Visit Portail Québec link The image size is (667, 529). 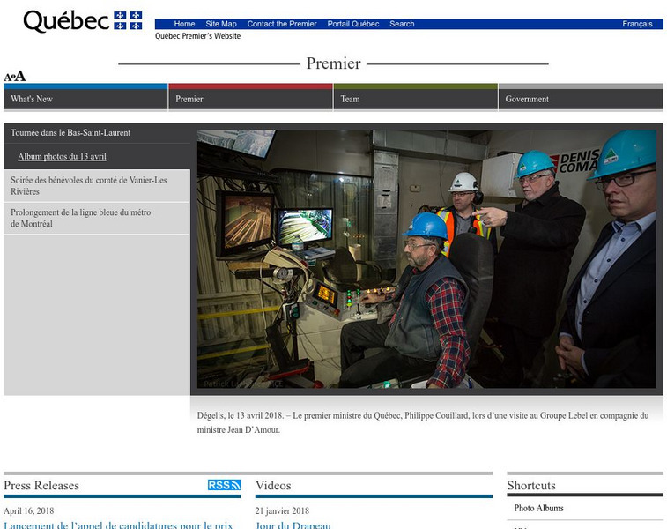click(x=353, y=24)
